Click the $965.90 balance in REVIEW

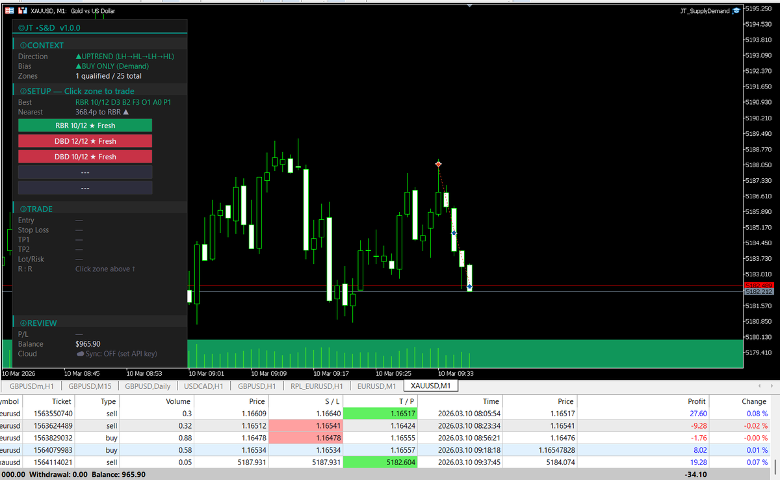click(x=88, y=344)
